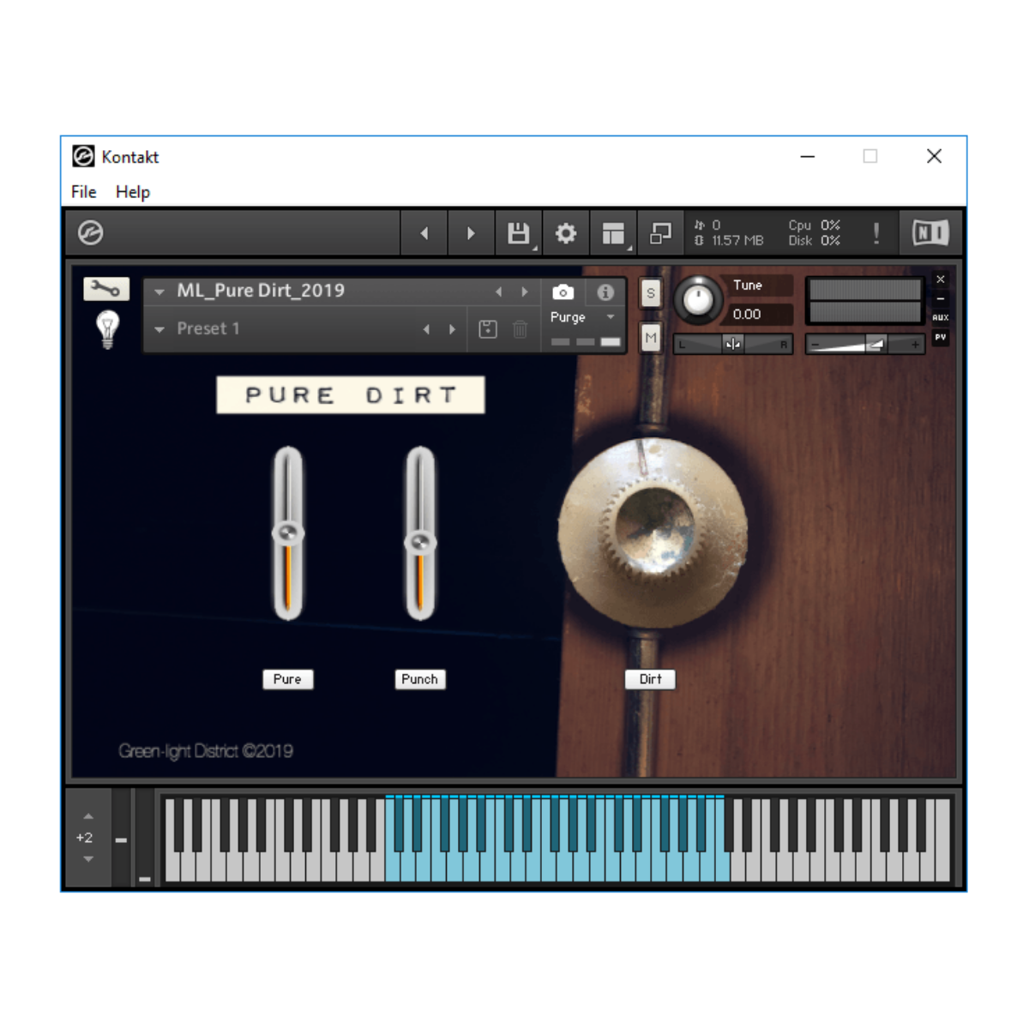Click the Pure slider handle
The image size is (1029, 1029).
point(288,533)
